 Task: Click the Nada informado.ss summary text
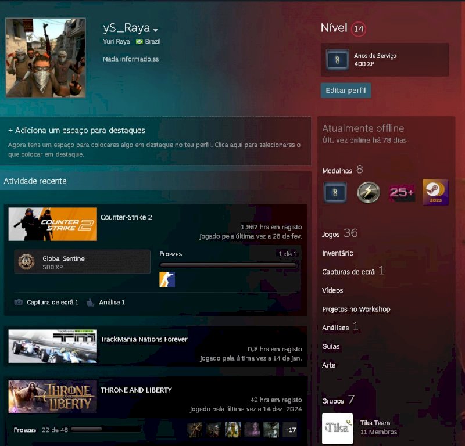pos(131,59)
